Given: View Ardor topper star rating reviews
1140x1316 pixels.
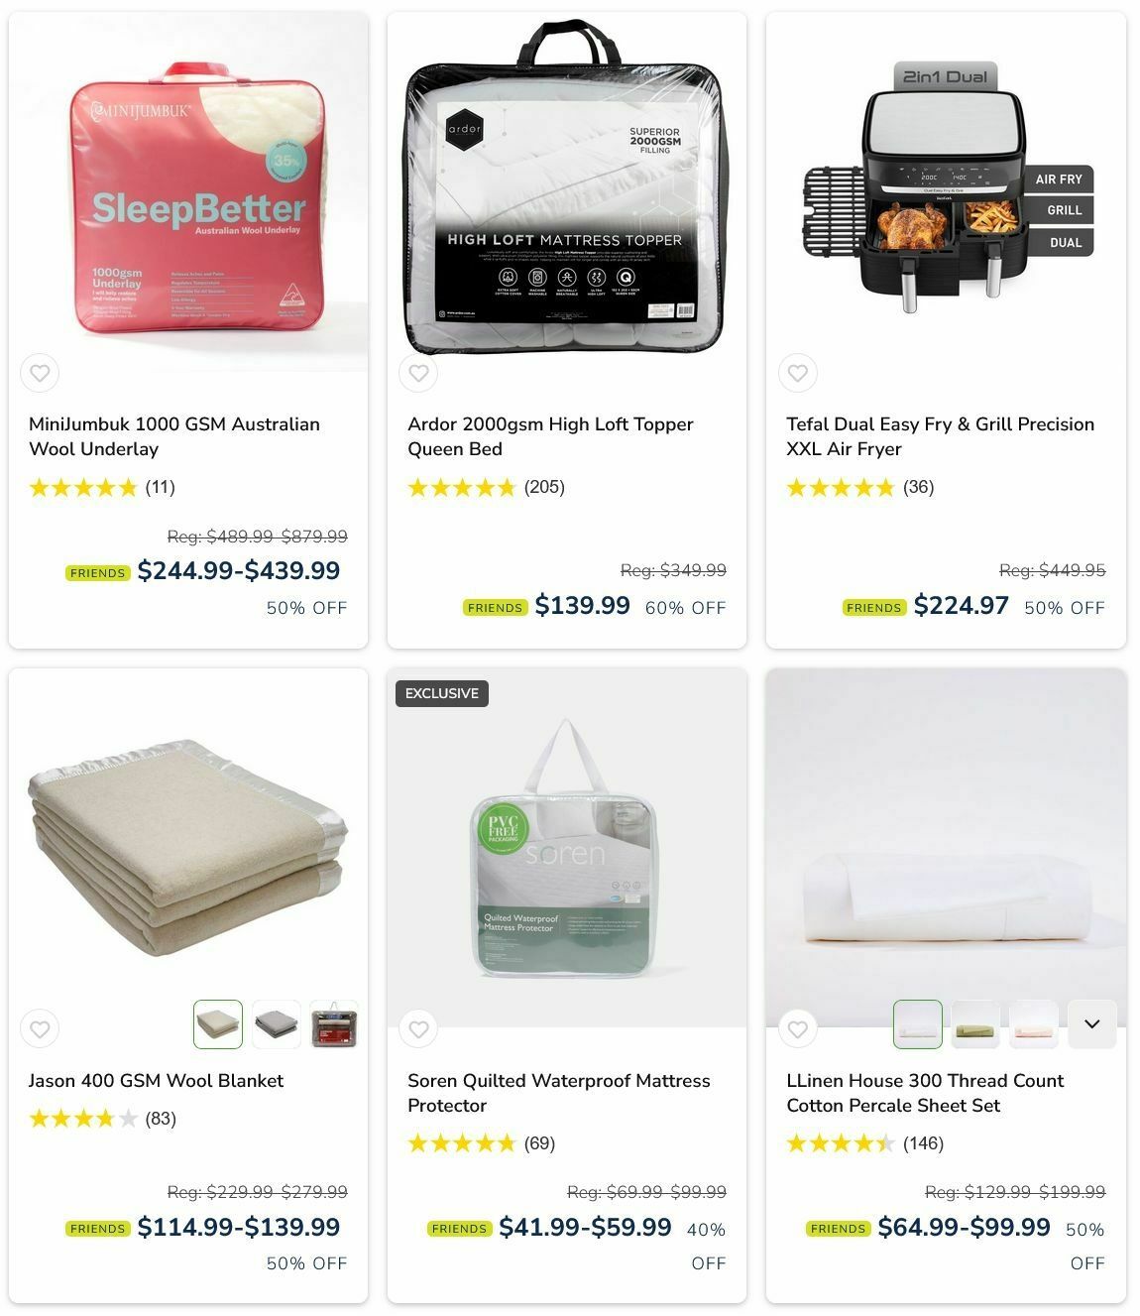Looking at the screenshot, I should pos(486,487).
